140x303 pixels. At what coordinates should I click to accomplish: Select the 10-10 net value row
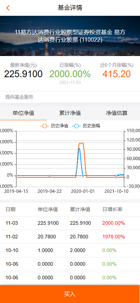(x=70, y=251)
